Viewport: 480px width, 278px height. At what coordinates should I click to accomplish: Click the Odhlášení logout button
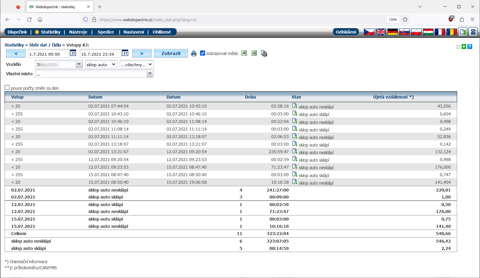pos(346,32)
